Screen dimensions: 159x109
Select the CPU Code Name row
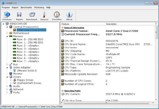[108, 54]
